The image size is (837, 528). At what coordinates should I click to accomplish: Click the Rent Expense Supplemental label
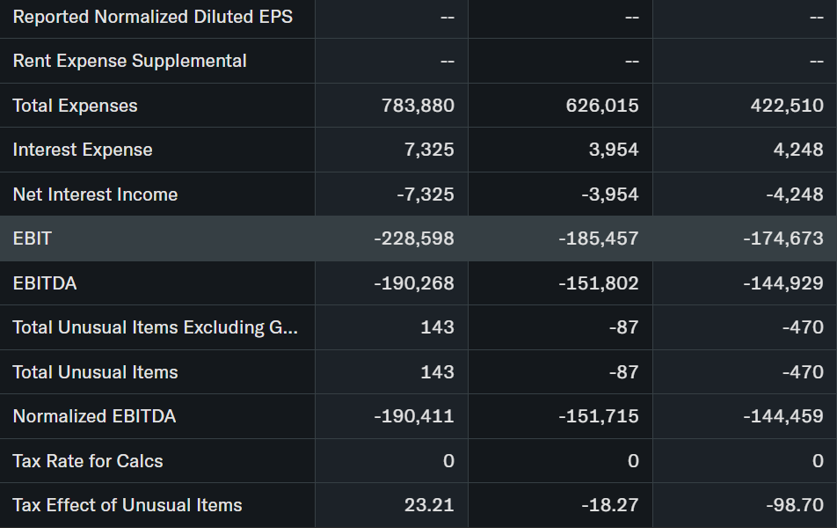point(129,61)
